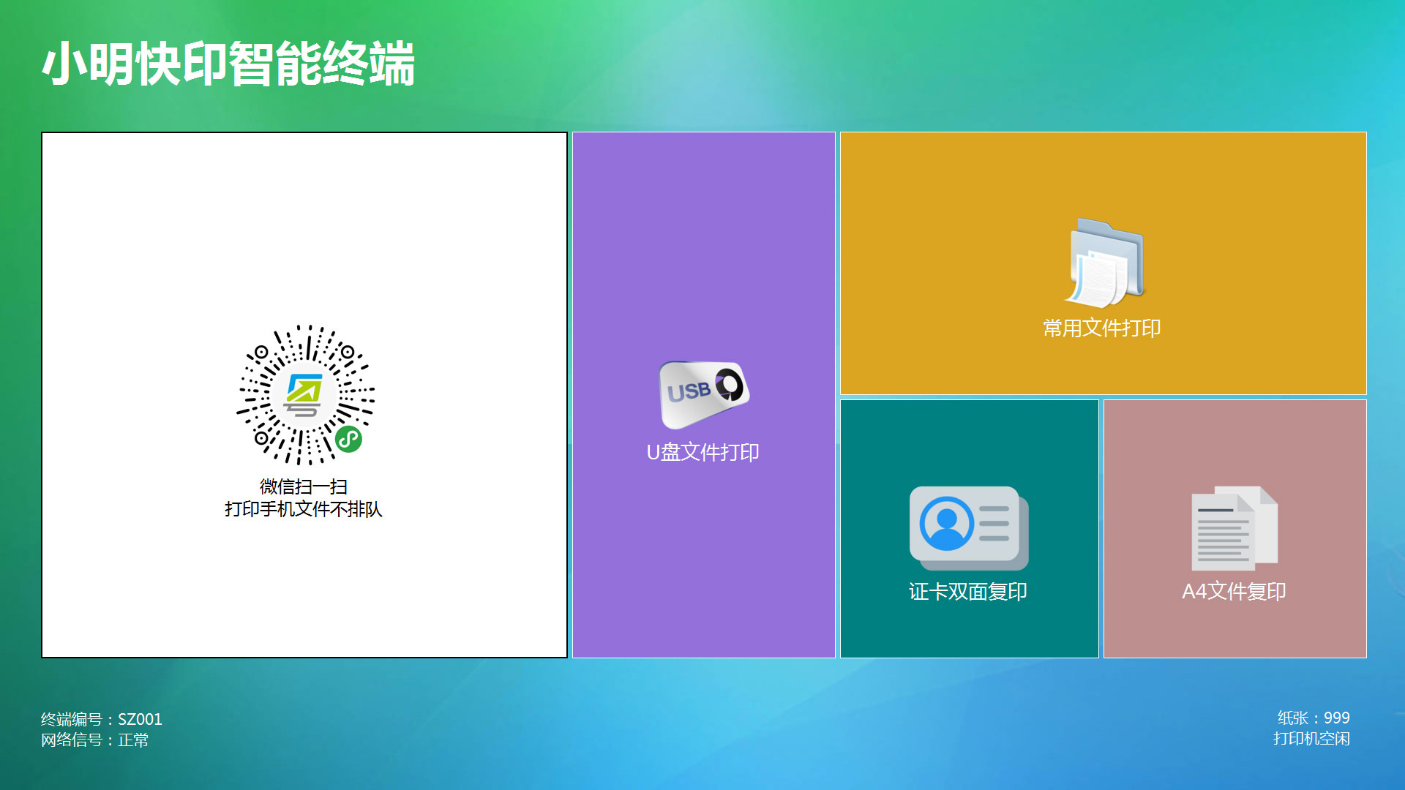1405x790 pixels.
Task: Open 常用文件打印 label
Action: coord(1102,328)
